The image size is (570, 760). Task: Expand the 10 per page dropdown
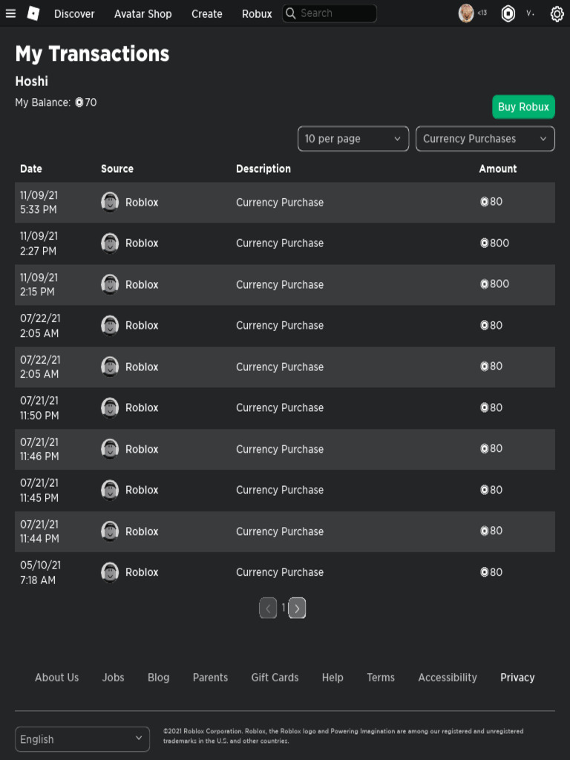(x=353, y=139)
